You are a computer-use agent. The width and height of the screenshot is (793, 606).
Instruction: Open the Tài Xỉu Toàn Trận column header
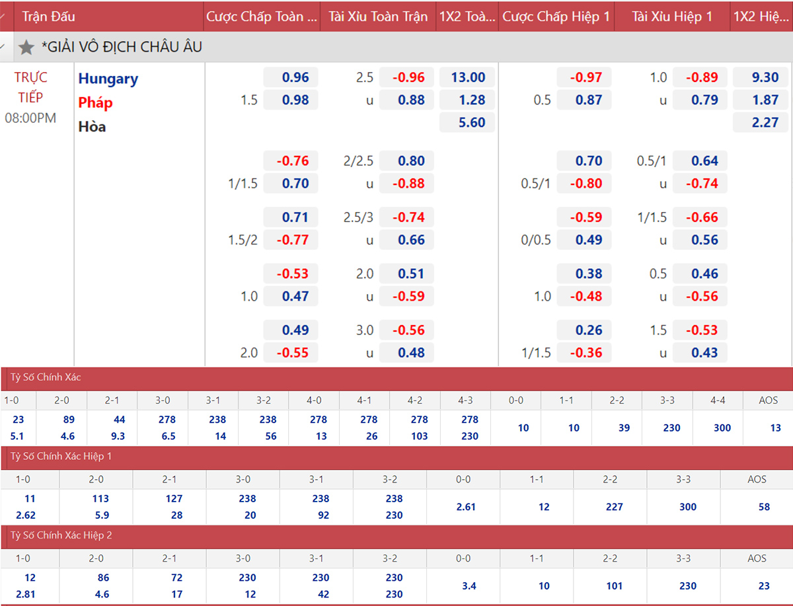[378, 17]
